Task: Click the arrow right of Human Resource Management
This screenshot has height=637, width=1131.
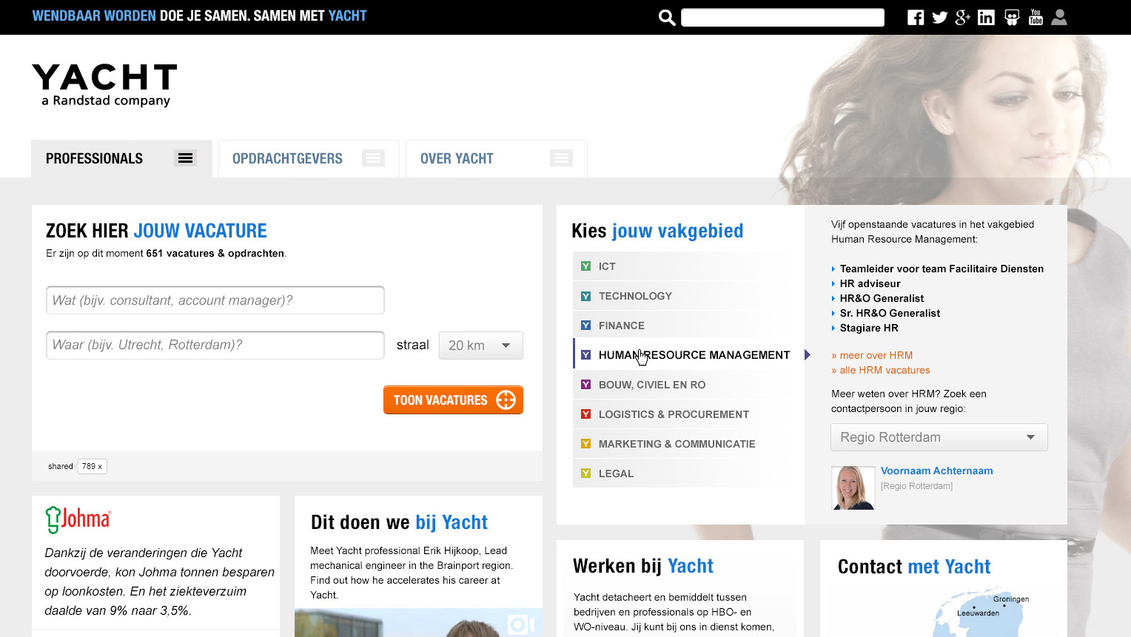Action: tap(808, 355)
